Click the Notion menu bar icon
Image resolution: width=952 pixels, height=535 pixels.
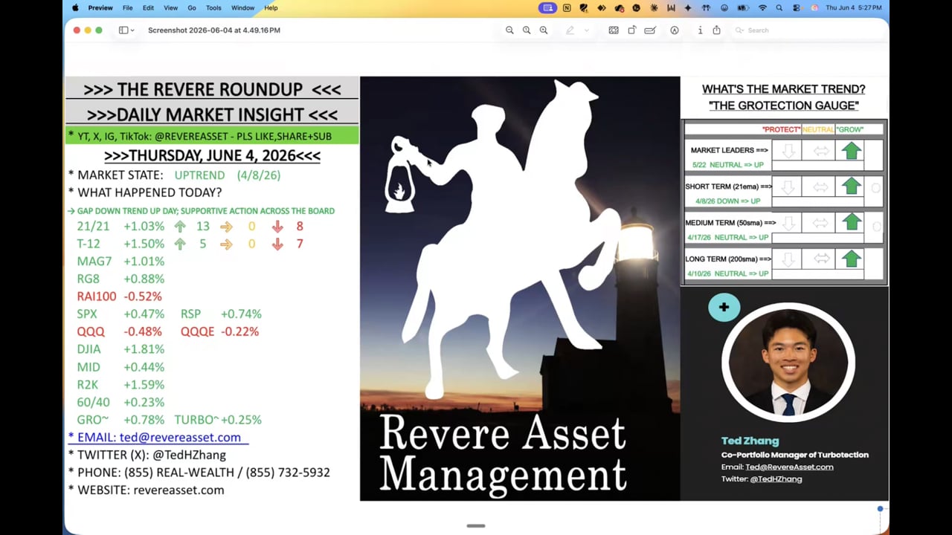[x=567, y=7]
